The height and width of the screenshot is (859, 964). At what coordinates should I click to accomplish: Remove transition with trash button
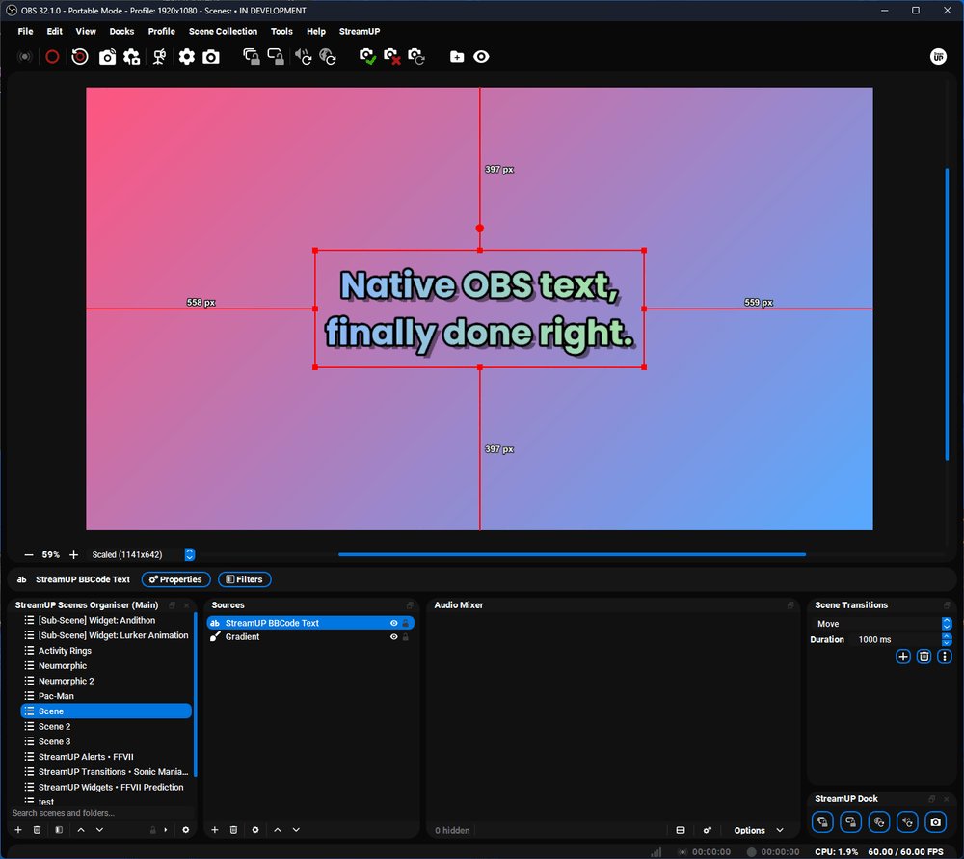click(x=924, y=657)
